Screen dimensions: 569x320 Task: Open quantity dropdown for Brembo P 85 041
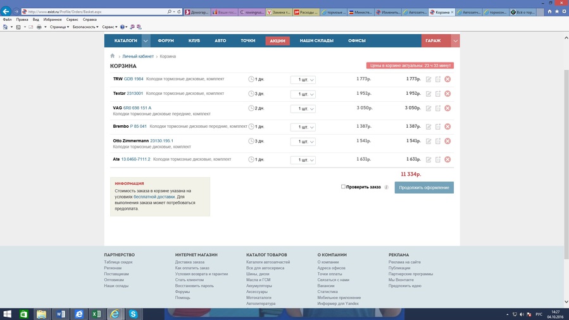303,127
